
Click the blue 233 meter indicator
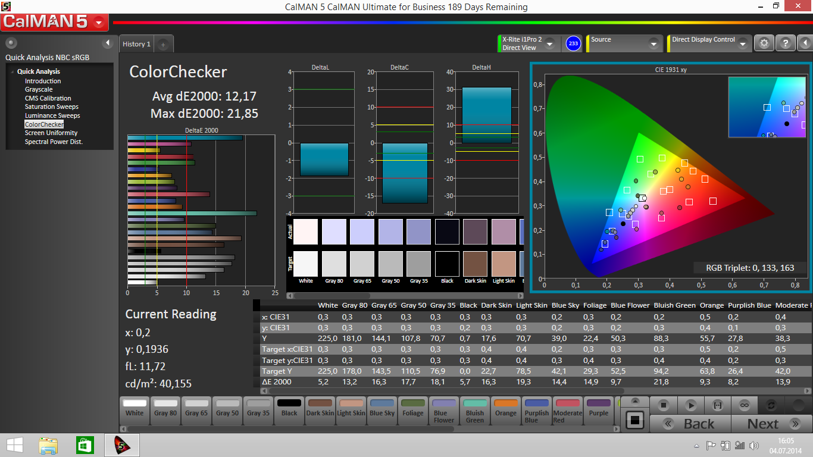[x=573, y=43]
